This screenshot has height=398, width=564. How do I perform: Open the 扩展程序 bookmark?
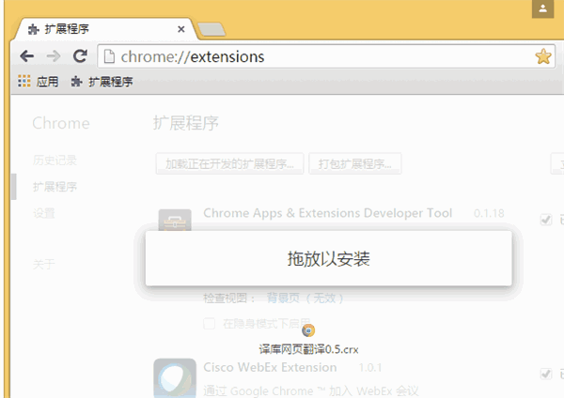(x=102, y=82)
